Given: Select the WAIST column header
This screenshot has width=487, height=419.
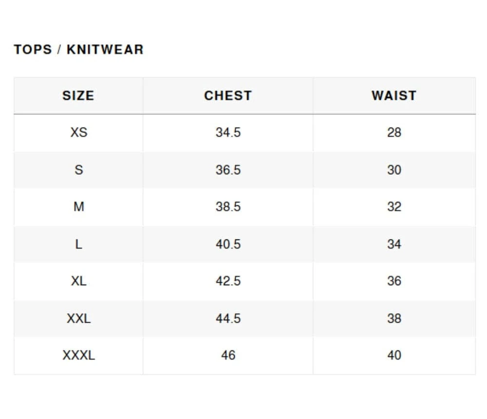Looking at the screenshot, I should click(x=394, y=95).
